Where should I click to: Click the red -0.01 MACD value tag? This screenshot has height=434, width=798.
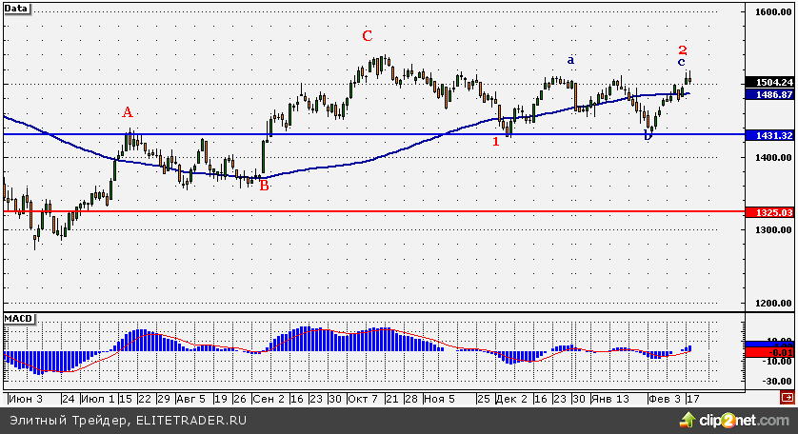tap(769, 352)
